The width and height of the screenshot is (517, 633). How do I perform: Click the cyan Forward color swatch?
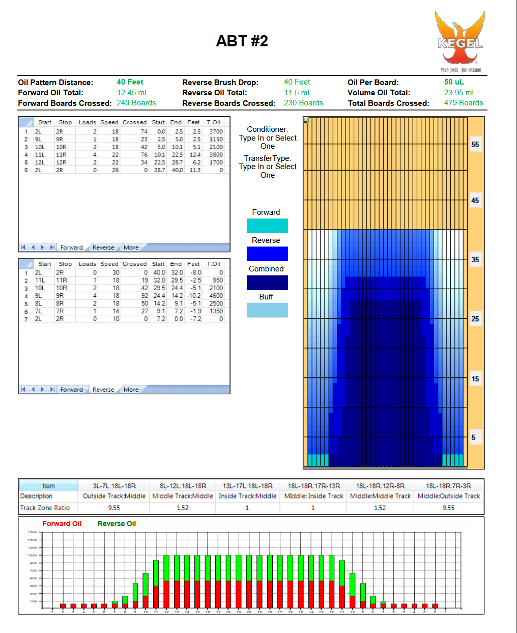[267, 226]
